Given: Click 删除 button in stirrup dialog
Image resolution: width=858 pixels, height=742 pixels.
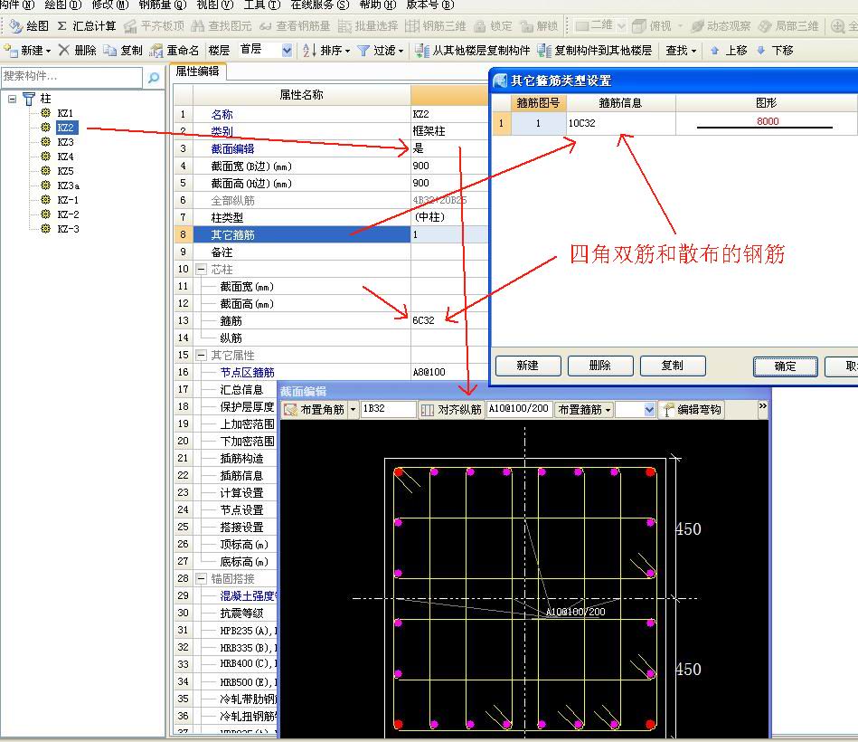Looking at the screenshot, I should pos(600,366).
